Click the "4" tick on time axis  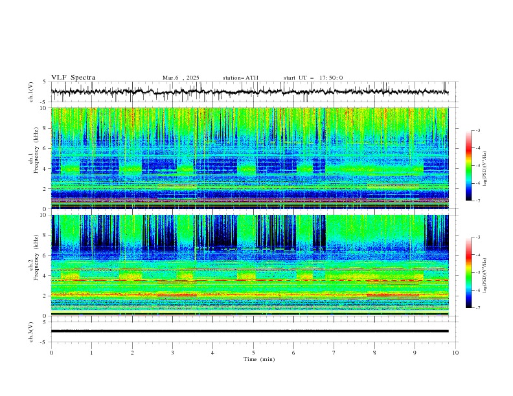click(x=212, y=353)
